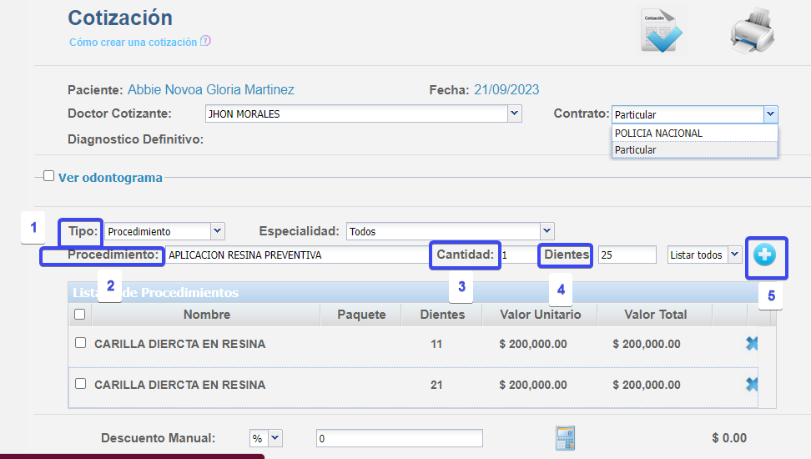The height and width of the screenshot is (459, 811).
Task: Select the checkbox for tooth 11 procedure
Action: click(x=80, y=343)
